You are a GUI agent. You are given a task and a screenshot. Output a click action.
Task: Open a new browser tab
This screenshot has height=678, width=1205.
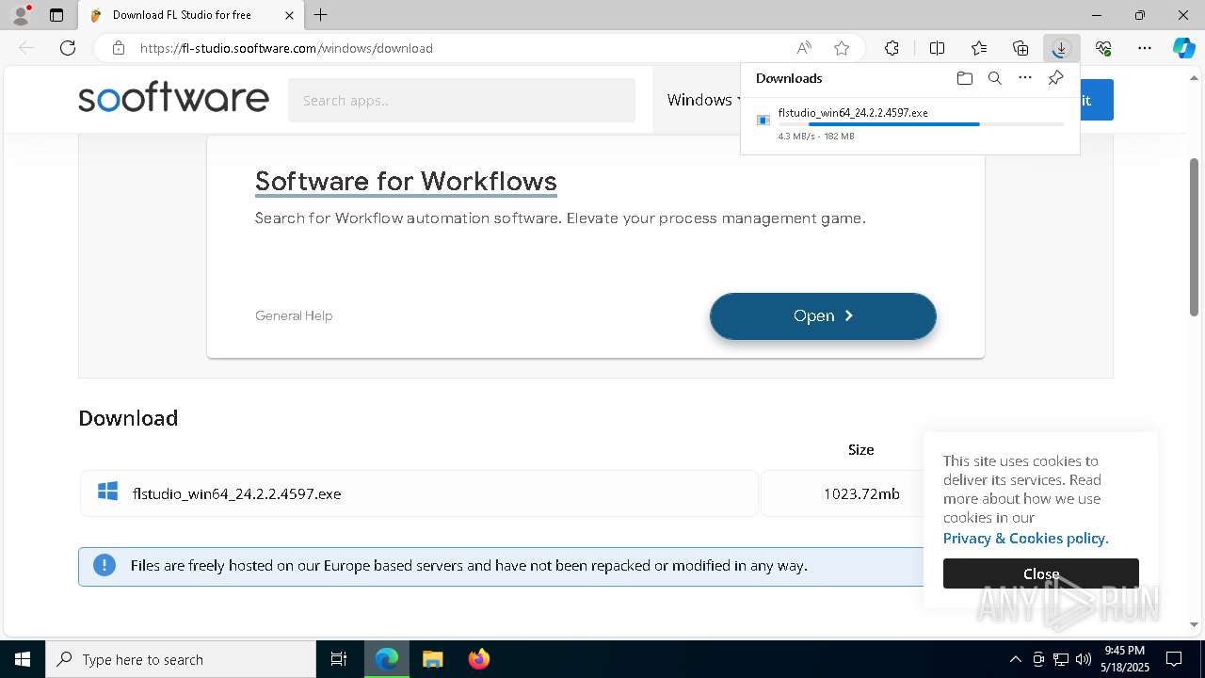click(x=321, y=15)
